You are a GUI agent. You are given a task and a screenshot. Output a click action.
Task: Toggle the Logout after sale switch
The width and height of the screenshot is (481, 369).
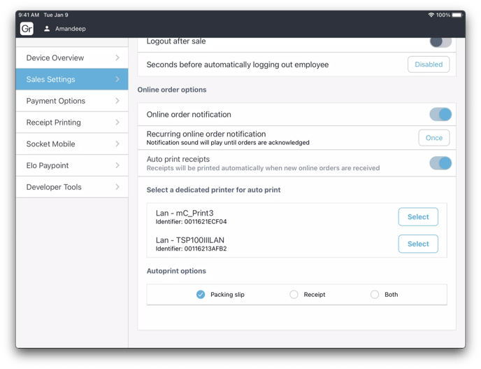[440, 42]
